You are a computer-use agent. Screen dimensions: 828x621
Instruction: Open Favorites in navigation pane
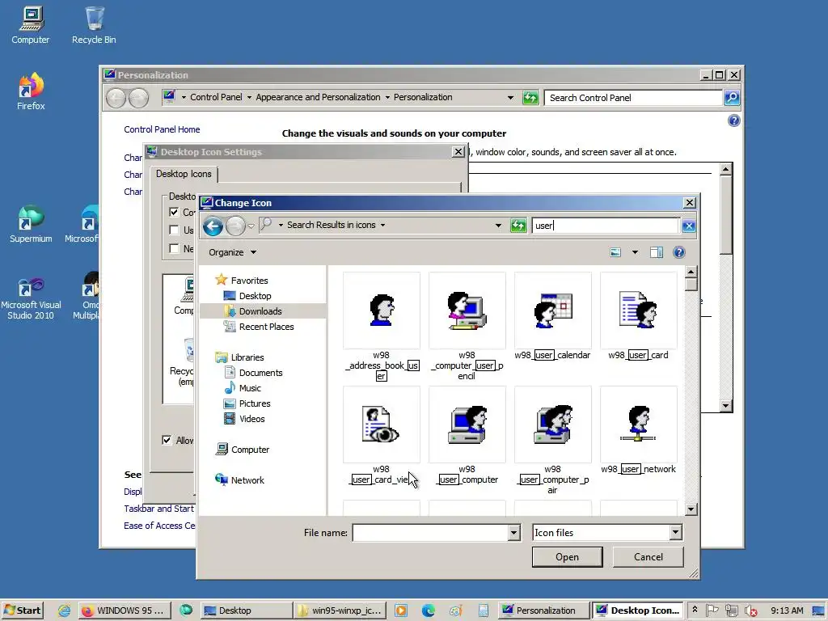click(x=241, y=281)
